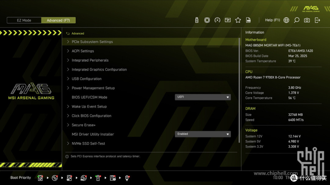Image resolution: width=330 pixels, height=185 pixels.
Task: Click the Motherboard section heading
Action: click(256, 40)
